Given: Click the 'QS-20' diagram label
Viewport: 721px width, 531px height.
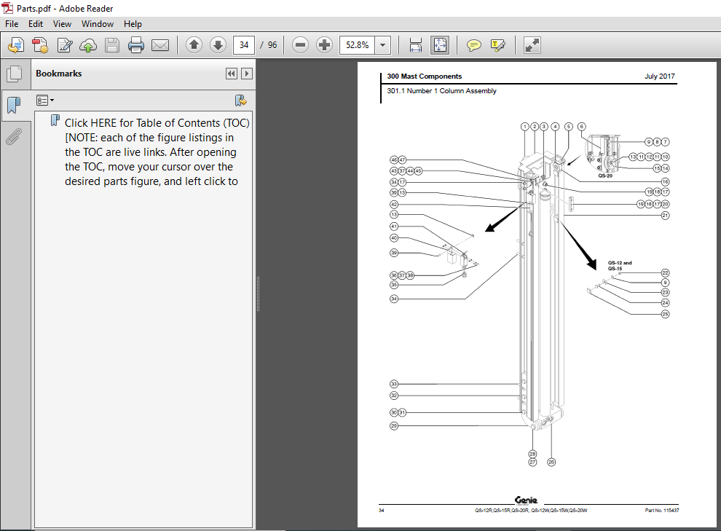Looking at the screenshot, I should [x=605, y=176].
